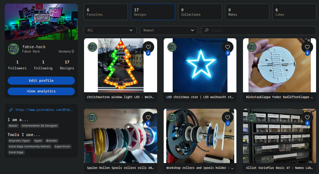319x174 pixels.
Task: Open the printables.com profile link
Action: point(44,110)
